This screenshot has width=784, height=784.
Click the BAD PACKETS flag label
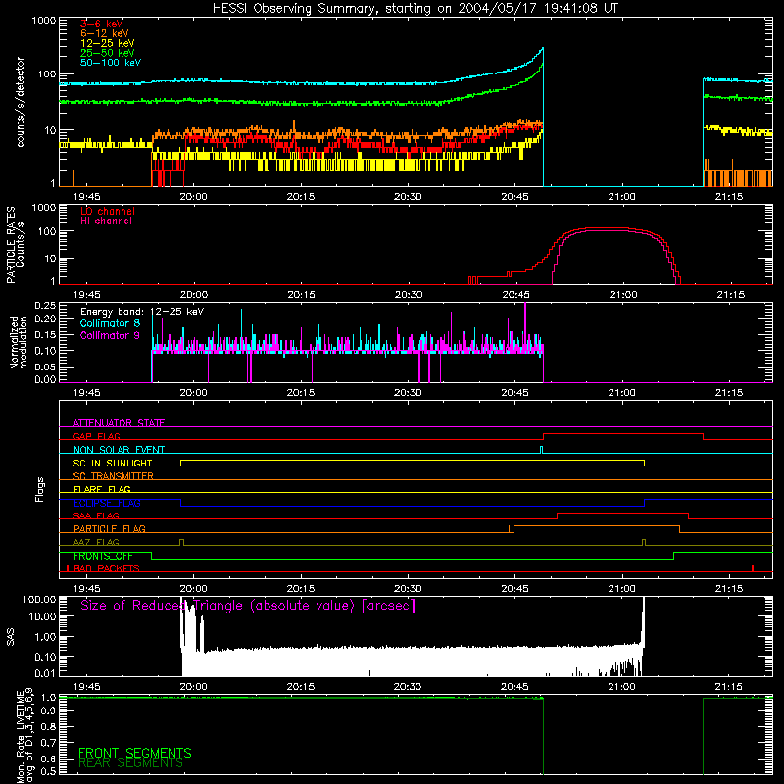tap(107, 568)
